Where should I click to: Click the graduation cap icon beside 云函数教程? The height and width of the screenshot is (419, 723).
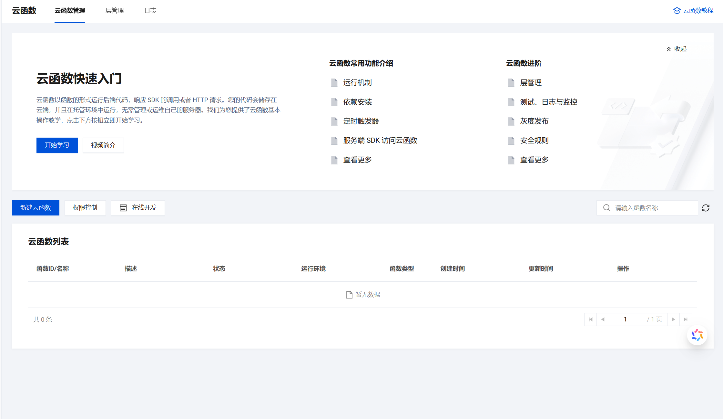point(677,11)
